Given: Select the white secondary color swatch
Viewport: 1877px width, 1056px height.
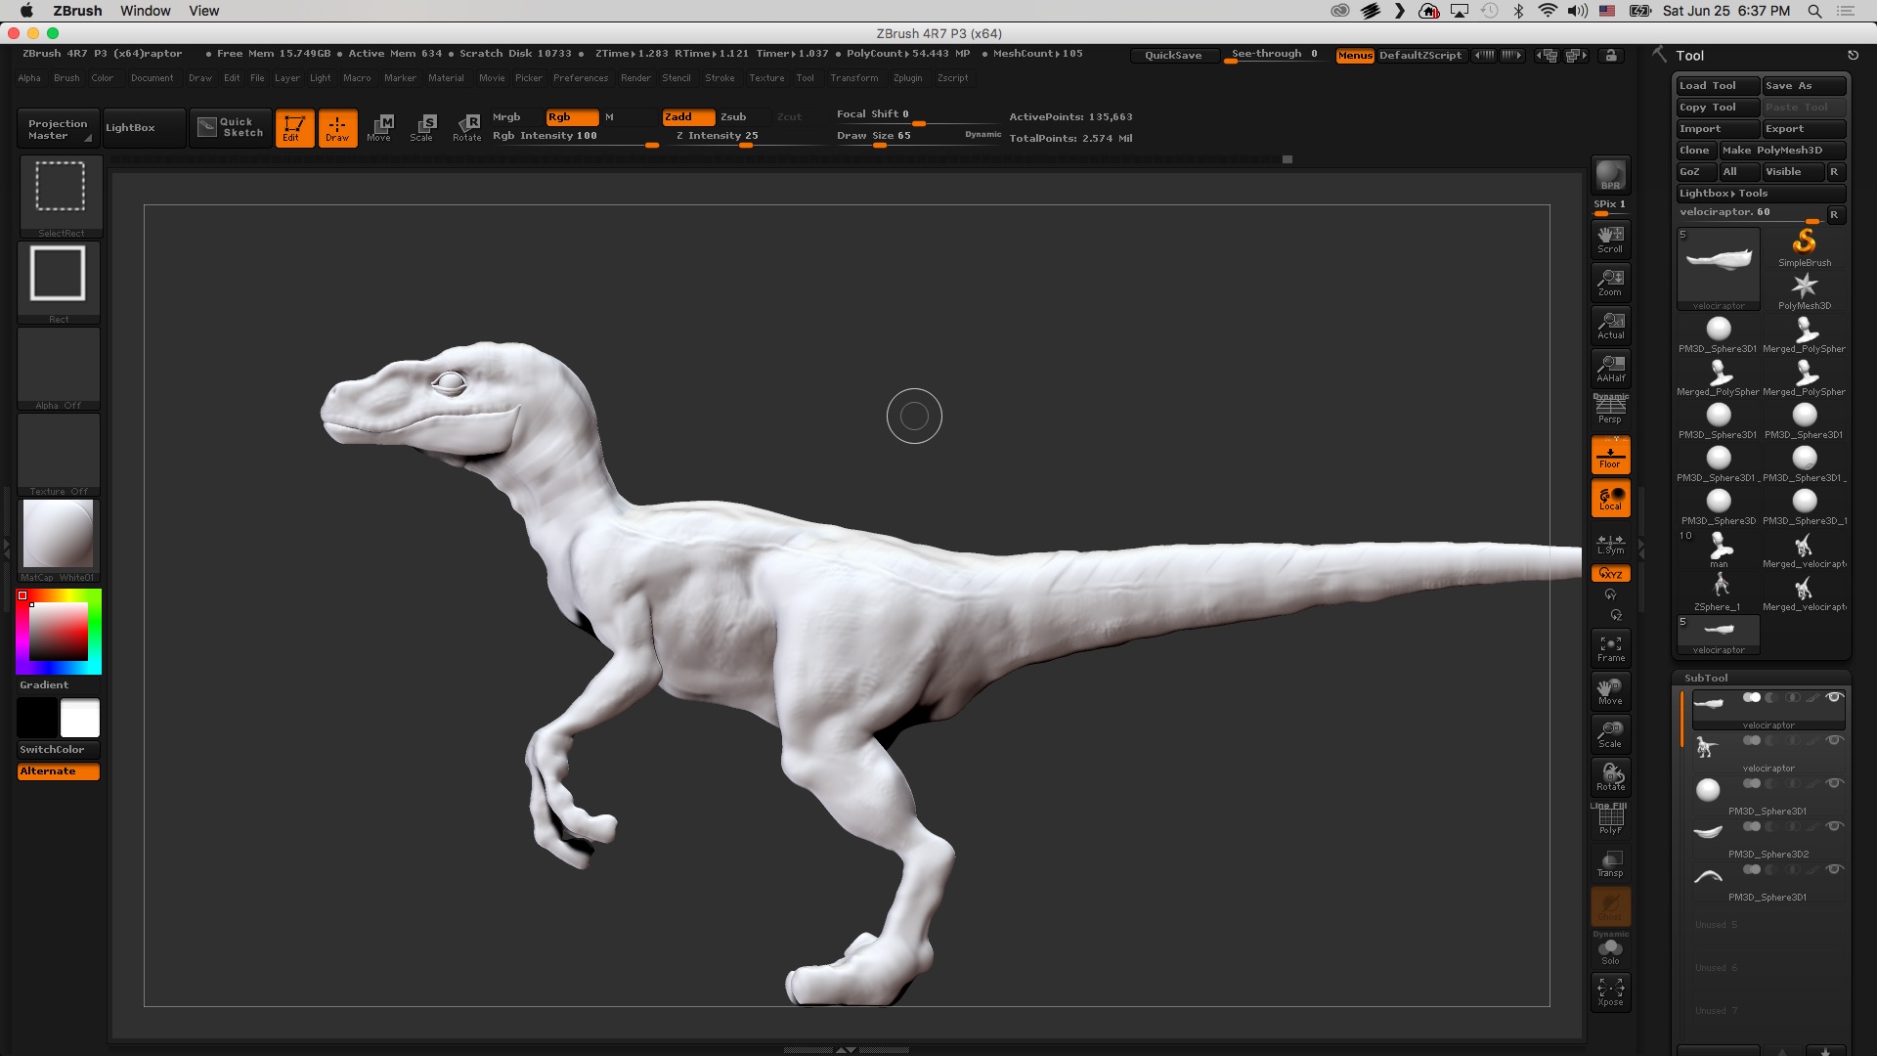Looking at the screenshot, I should coord(80,719).
